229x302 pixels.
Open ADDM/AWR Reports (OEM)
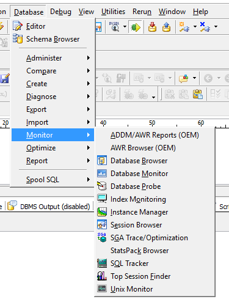[154, 135]
